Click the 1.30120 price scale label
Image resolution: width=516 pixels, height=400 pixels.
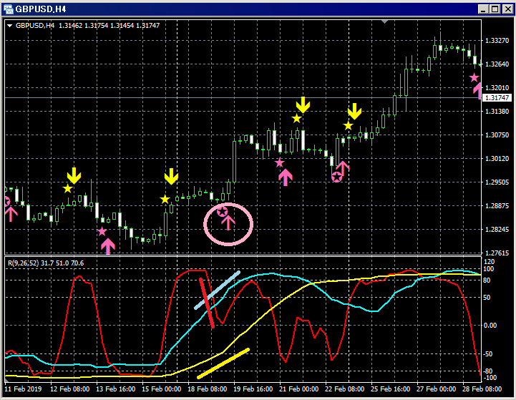pyautogui.click(x=497, y=159)
